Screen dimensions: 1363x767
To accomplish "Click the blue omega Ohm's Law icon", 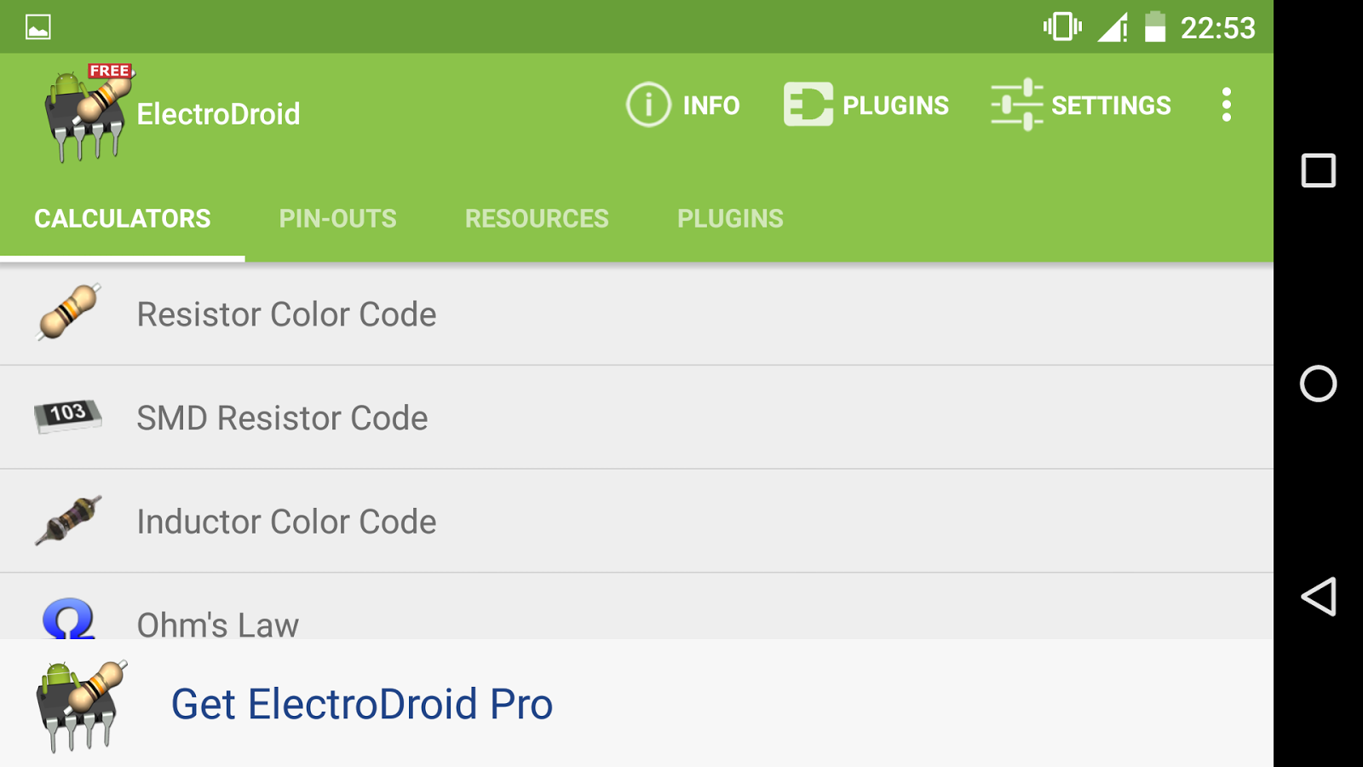I will pyautogui.click(x=69, y=620).
